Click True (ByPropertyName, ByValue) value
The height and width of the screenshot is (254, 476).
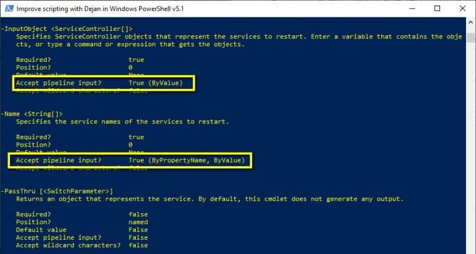(187, 160)
